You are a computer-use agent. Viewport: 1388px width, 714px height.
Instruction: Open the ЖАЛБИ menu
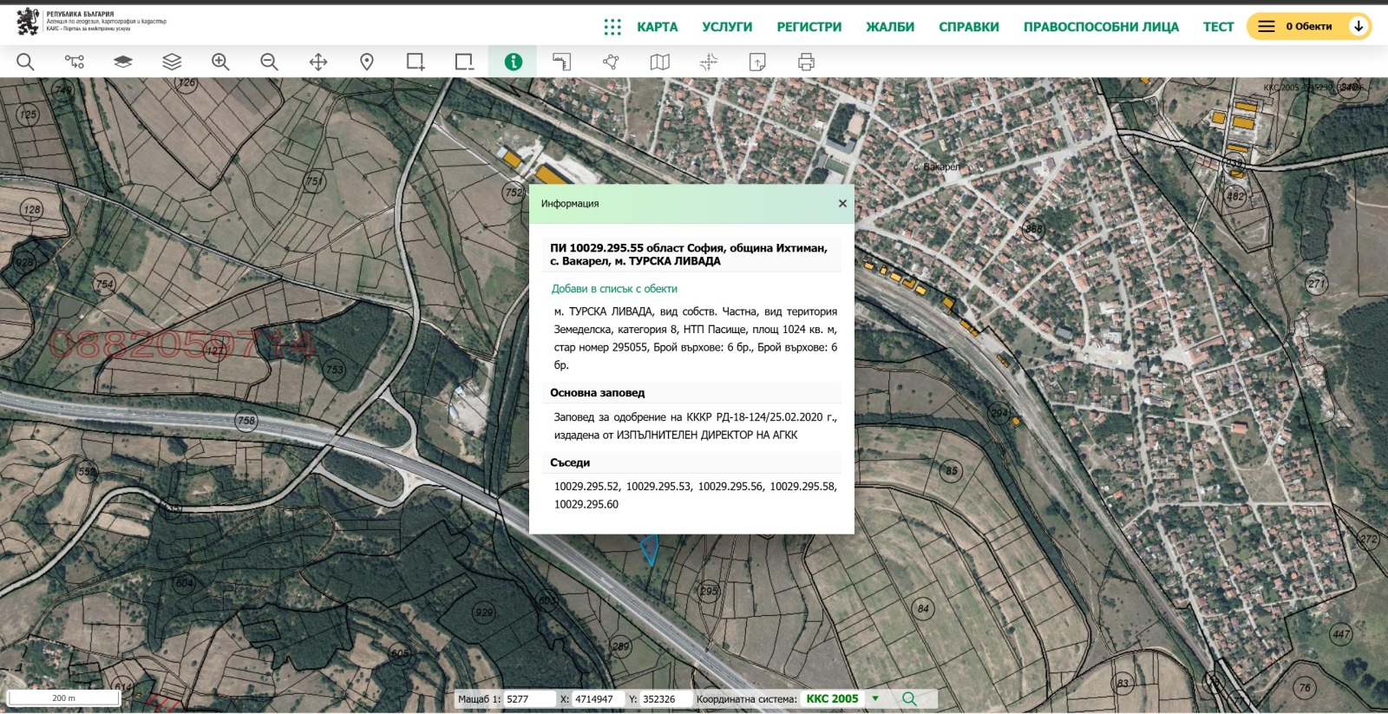click(890, 27)
